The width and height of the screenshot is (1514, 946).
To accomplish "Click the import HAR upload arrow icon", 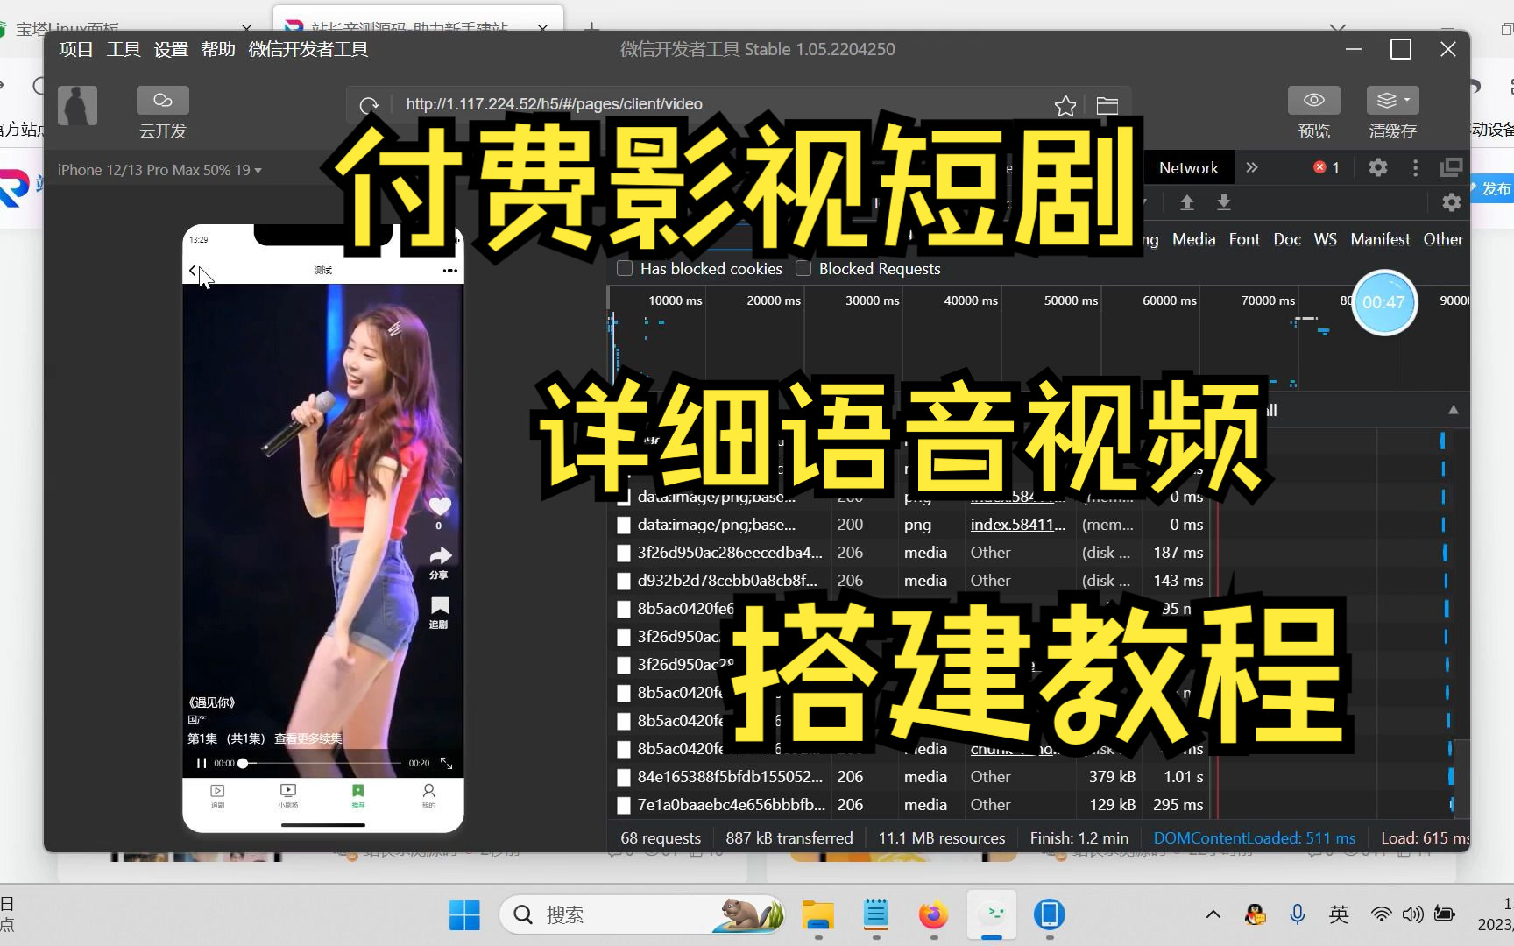I will [1187, 202].
